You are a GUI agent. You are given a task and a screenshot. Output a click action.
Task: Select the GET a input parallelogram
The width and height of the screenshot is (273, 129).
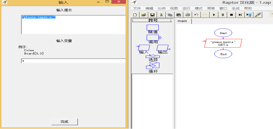[x=223, y=43]
